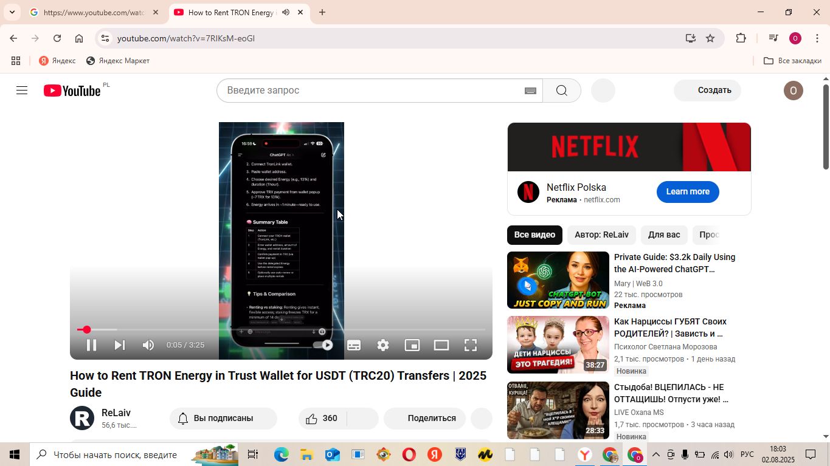Click Learn more on Netflix ad
830x466 pixels.
(x=688, y=192)
